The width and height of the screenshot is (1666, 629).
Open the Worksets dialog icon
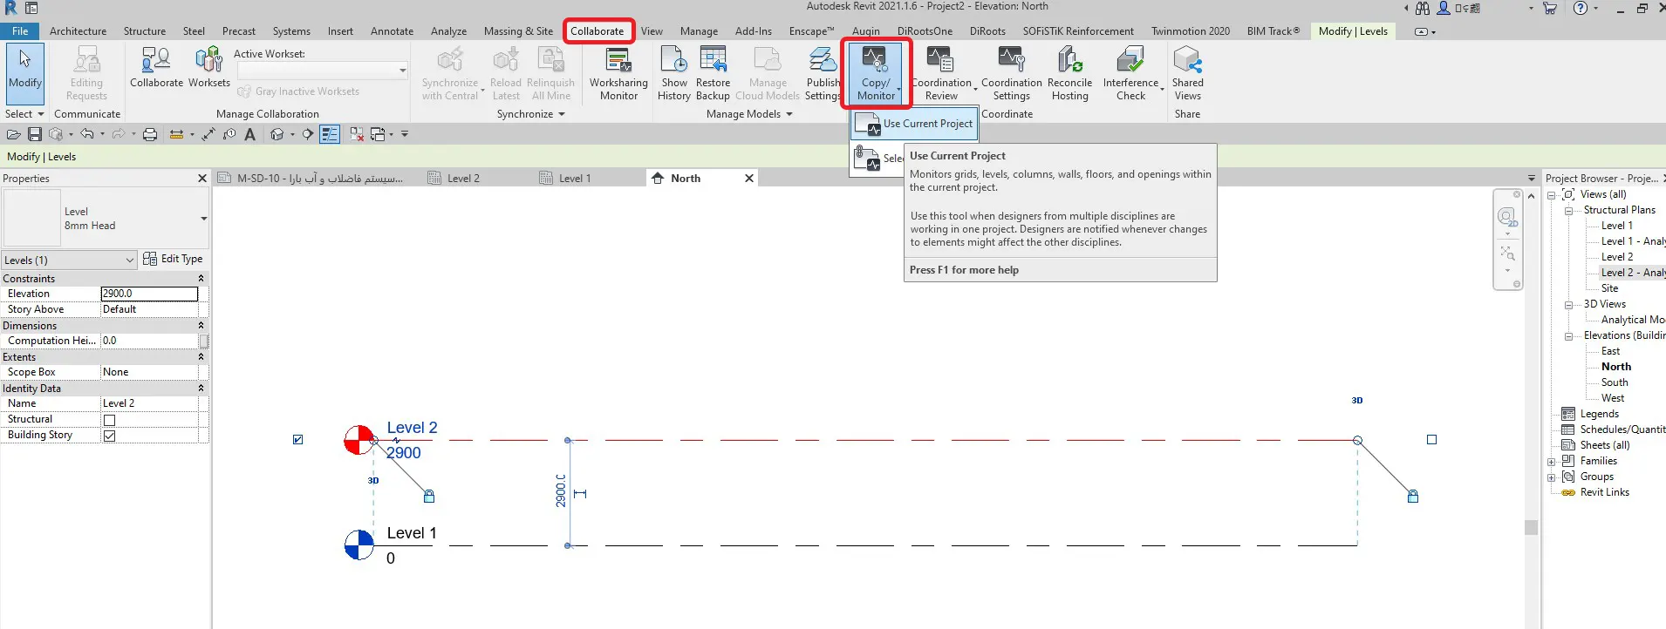[x=209, y=68]
